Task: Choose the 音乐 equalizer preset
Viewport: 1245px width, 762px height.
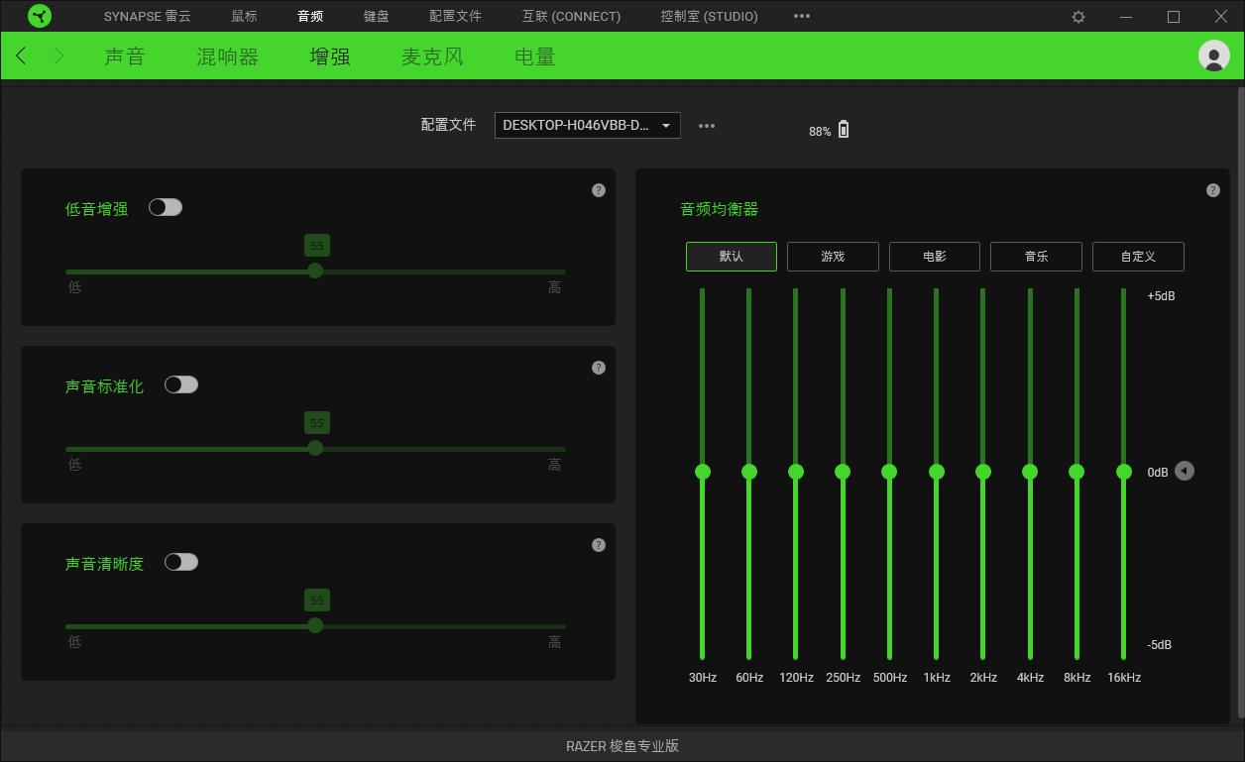Action: (1036, 257)
